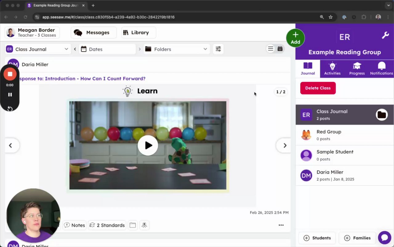This screenshot has height=247, width=394.
Task: Play the Learn video
Action: pos(148,145)
